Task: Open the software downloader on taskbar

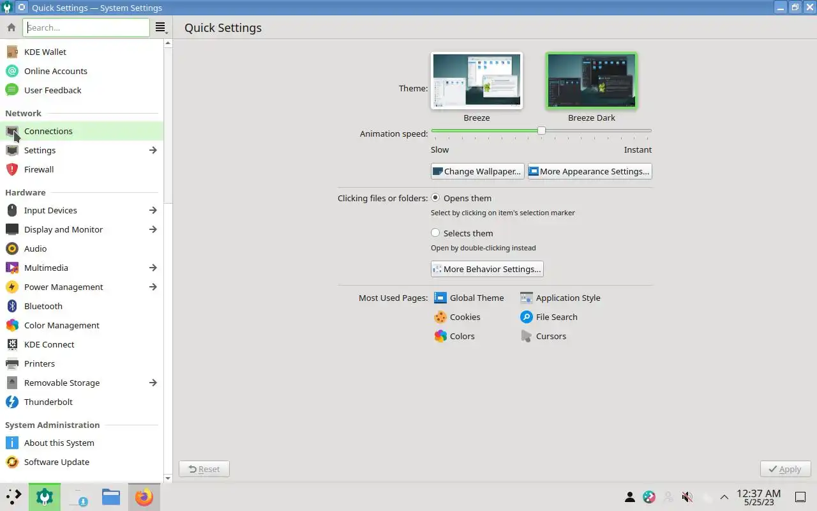Action: [78, 496]
